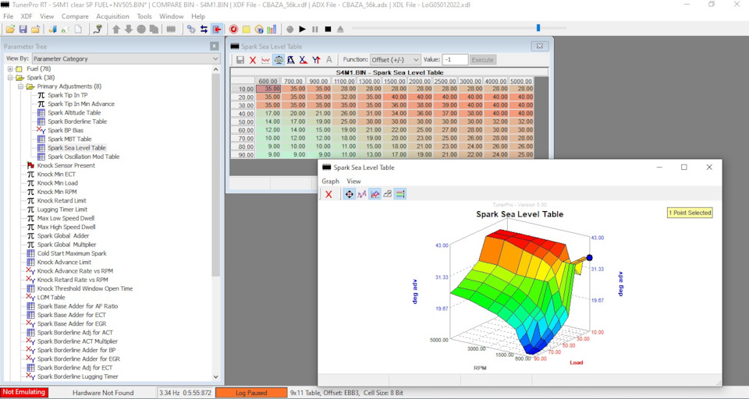Viewport: 749px width, 399px height.
Task: Select Spark MBT Table in the tree
Action: click(69, 139)
